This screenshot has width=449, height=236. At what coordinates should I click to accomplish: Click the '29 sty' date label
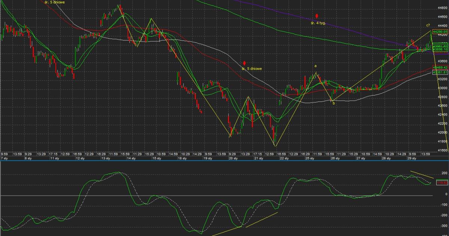tap(412, 158)
